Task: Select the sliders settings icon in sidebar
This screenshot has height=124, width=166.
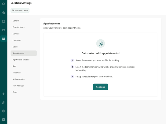Action: (x=4, y=39)
